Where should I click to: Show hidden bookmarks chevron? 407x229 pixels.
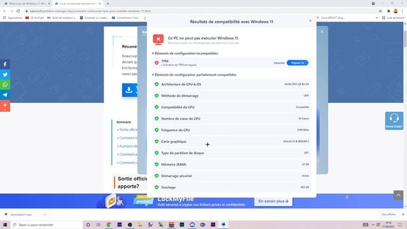pyautogui.click(x=376, y=18)
